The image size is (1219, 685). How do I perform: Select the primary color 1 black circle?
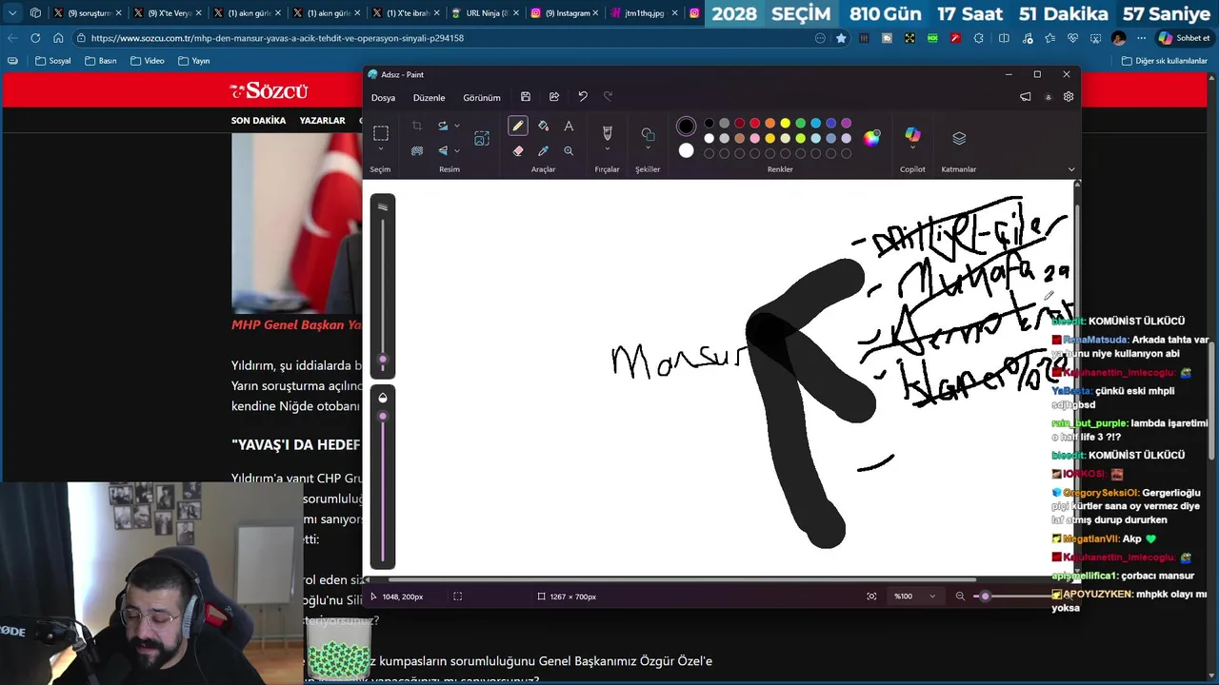tap(686, 126)
